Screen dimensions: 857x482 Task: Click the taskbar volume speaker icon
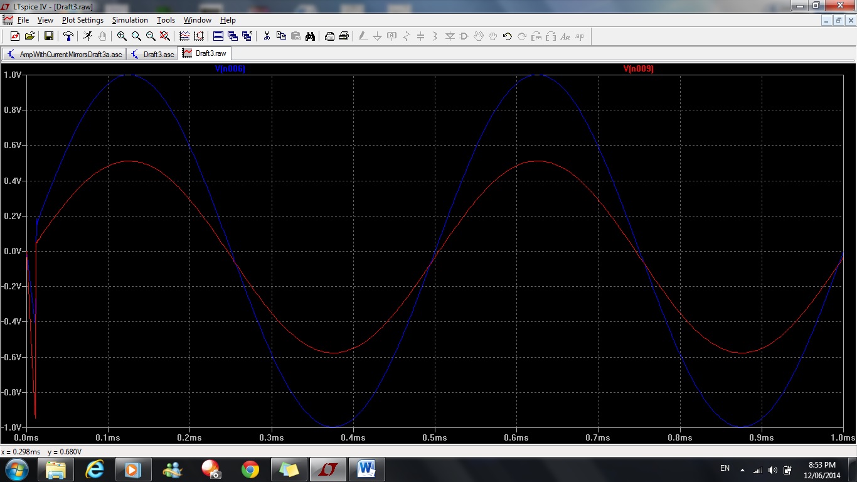[x=772, y=470]
